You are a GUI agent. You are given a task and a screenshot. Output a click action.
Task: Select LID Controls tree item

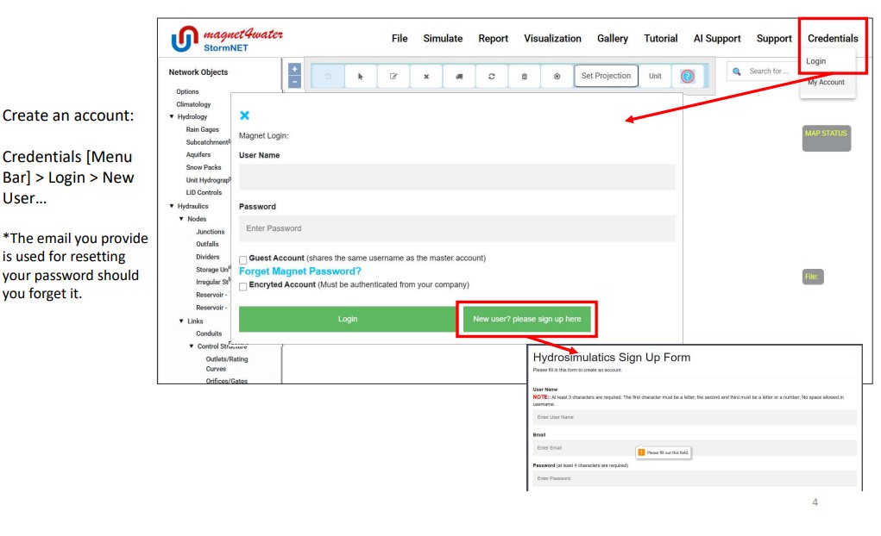204,192
